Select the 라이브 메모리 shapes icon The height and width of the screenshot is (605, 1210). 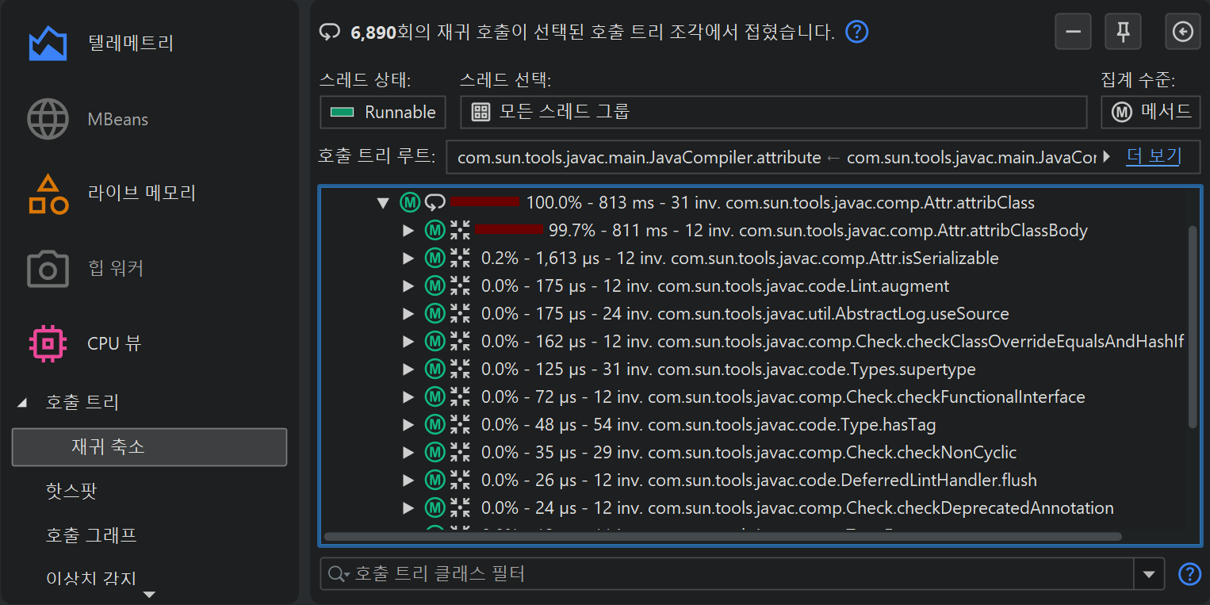[48, 194]
